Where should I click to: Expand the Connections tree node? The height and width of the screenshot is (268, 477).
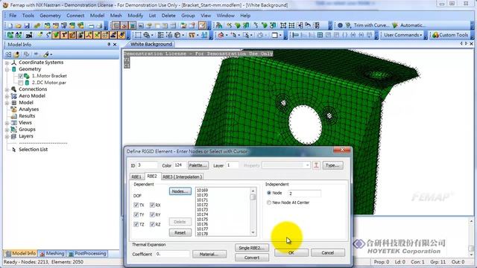(7, 89)
